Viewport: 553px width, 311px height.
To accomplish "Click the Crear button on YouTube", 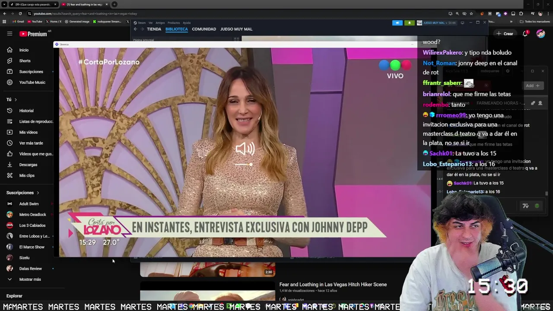I will pyautogui.click(x=505, y=34).
